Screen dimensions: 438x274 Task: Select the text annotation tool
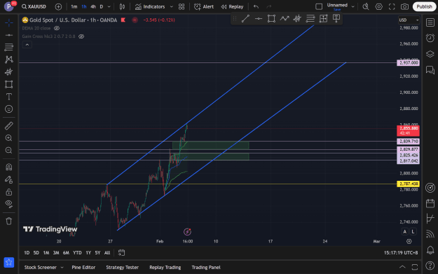click(x=8, y=97)
